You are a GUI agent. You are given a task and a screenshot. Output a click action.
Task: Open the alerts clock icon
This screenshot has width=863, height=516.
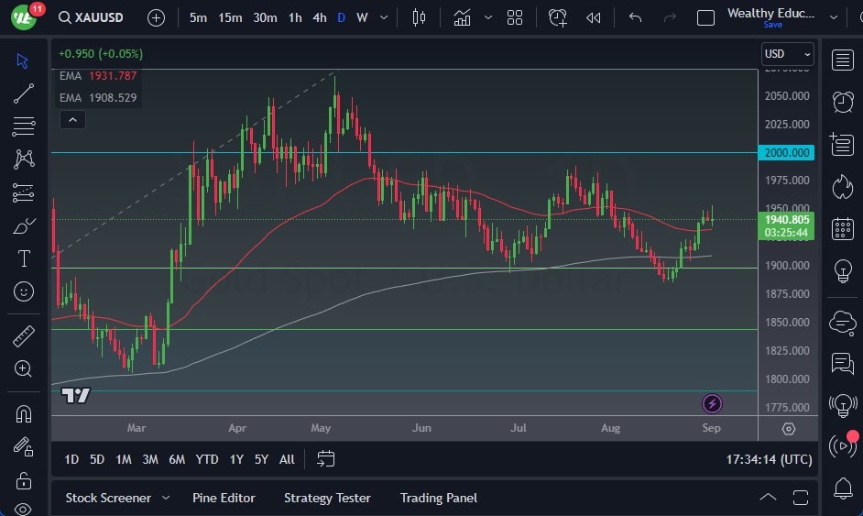[842, 102]
